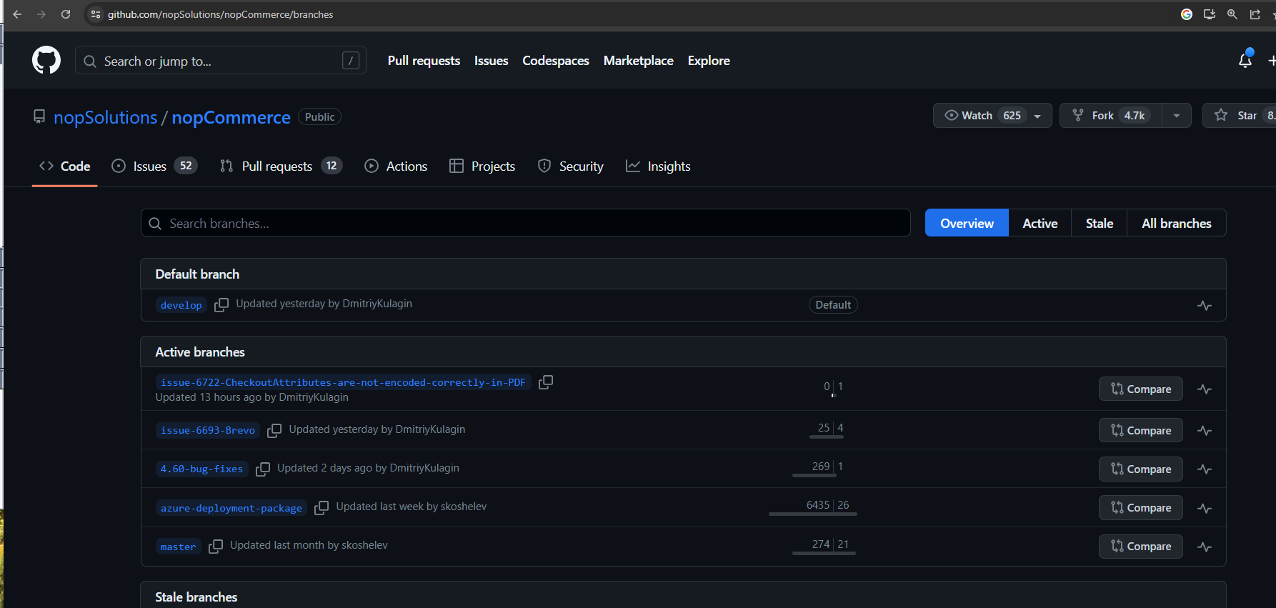Viewport: 1276px width, 608px height.
Task: View activity graph for develop branch
Action: 1204,306
